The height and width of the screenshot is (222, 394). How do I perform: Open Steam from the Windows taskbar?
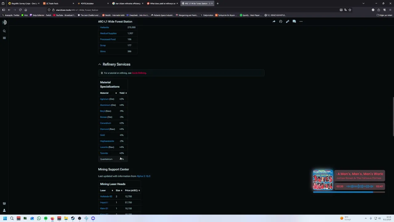coord(73,218)
